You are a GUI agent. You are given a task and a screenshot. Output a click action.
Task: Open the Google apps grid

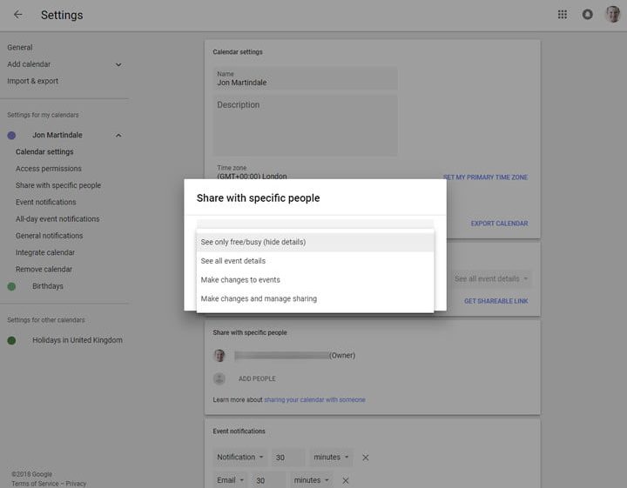coord(563,15)
